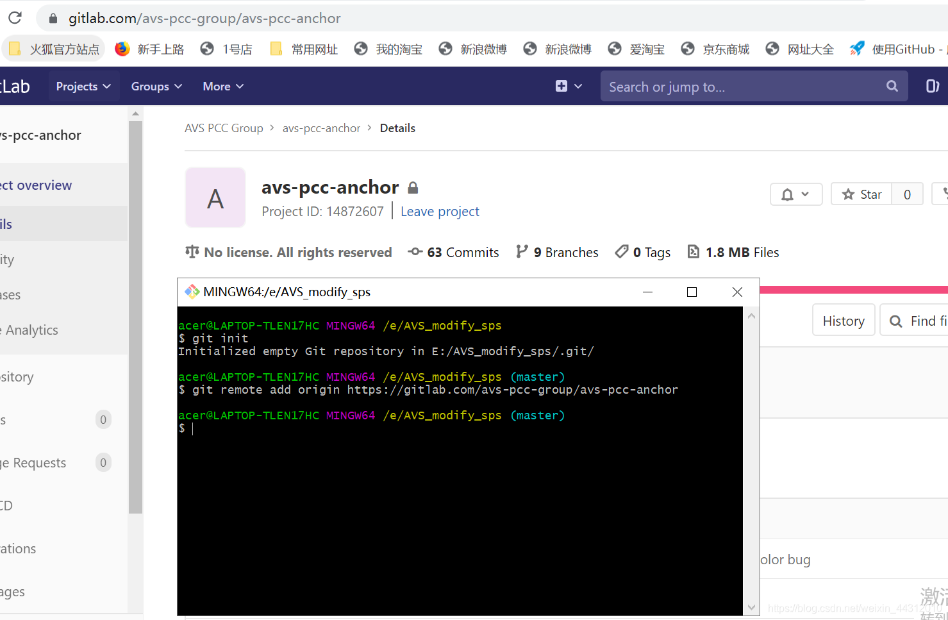
Task: Click the Details breadcrumb
Action: click(397, 128)
